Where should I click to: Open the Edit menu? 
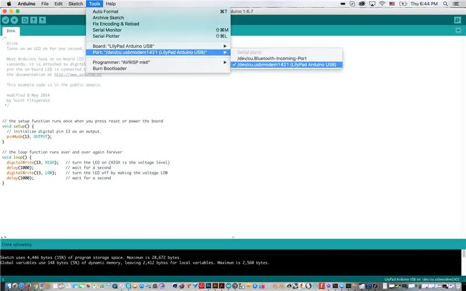(x=59, y=3)
